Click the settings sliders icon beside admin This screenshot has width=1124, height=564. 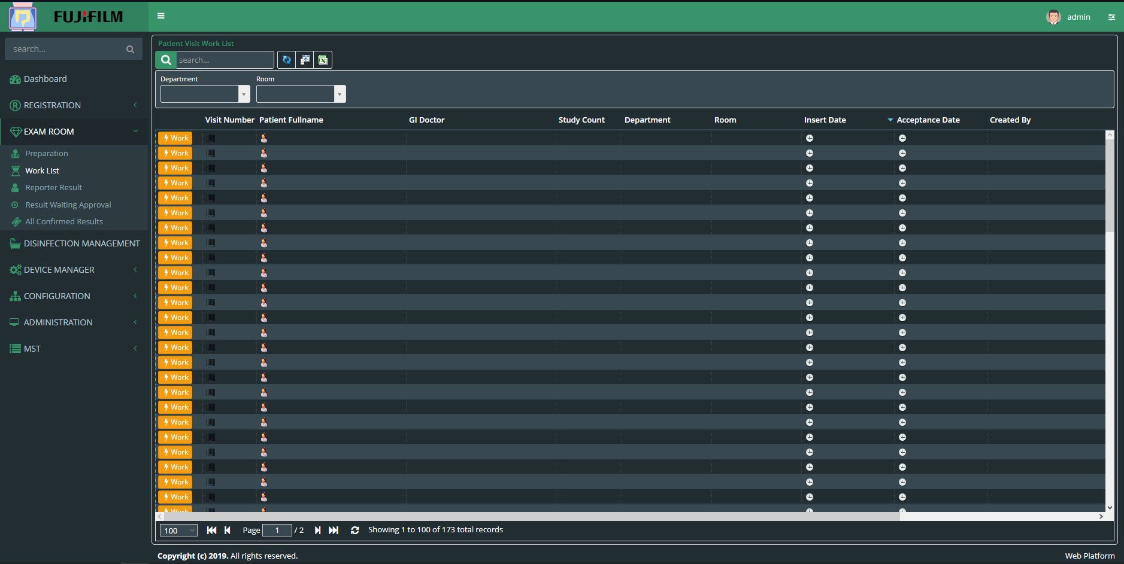pyautogui.click(x=1111, y=17)
